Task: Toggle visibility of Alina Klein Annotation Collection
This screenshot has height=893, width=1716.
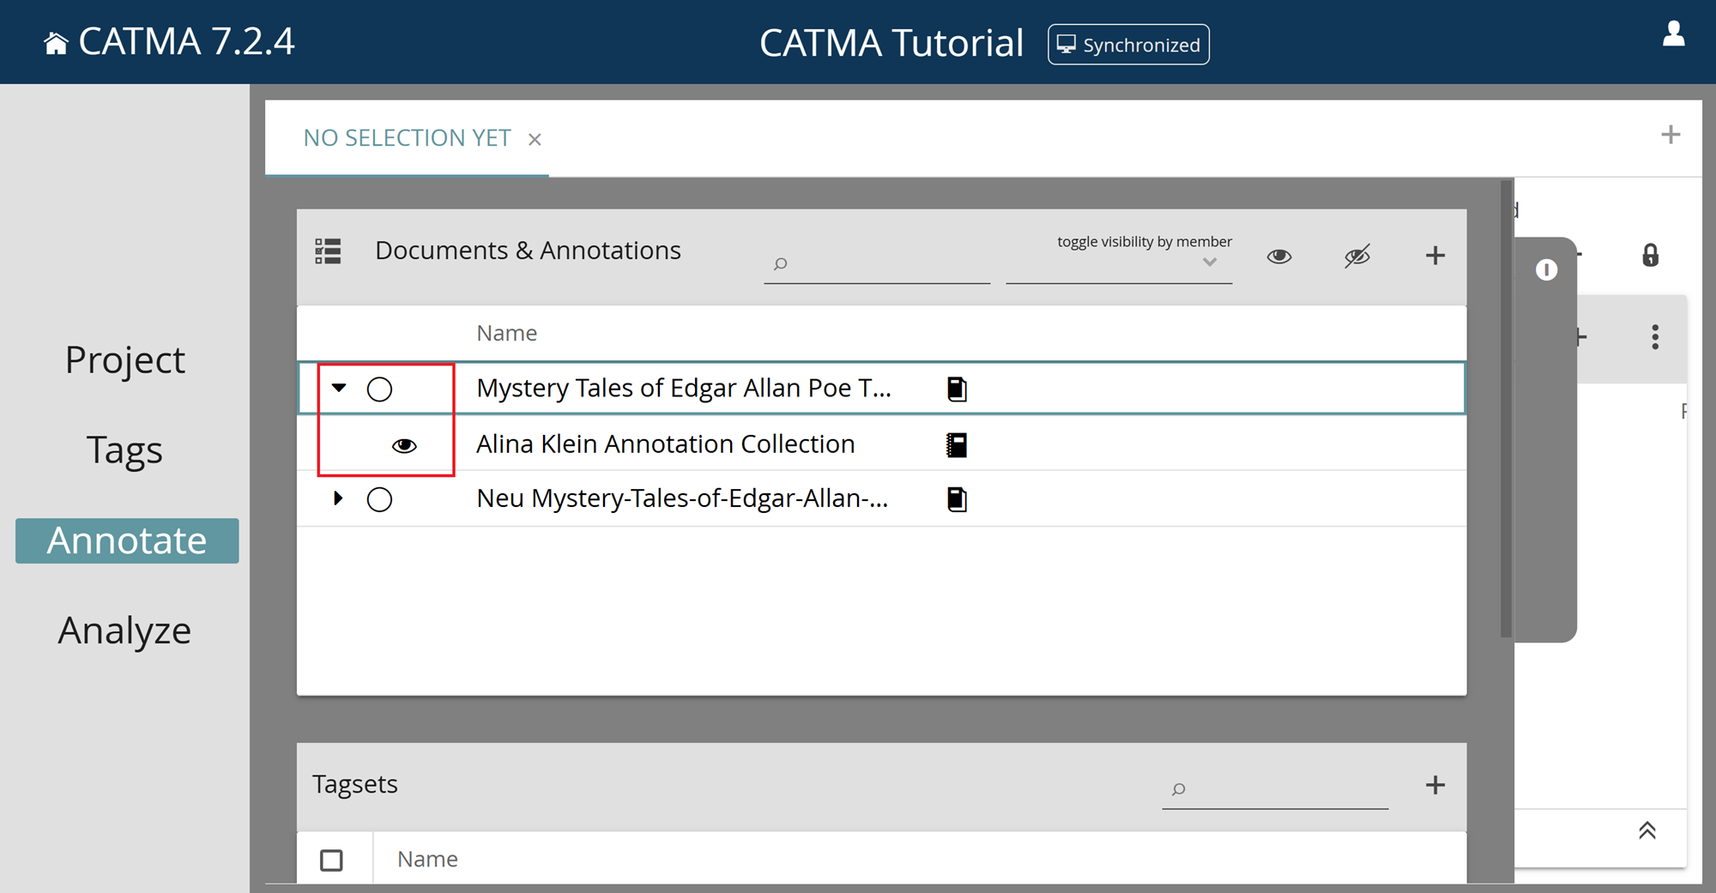Action: click(404, 444)
